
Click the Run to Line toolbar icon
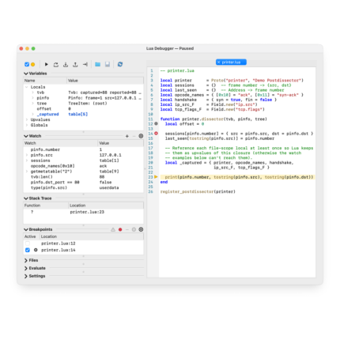coord(85,64)
